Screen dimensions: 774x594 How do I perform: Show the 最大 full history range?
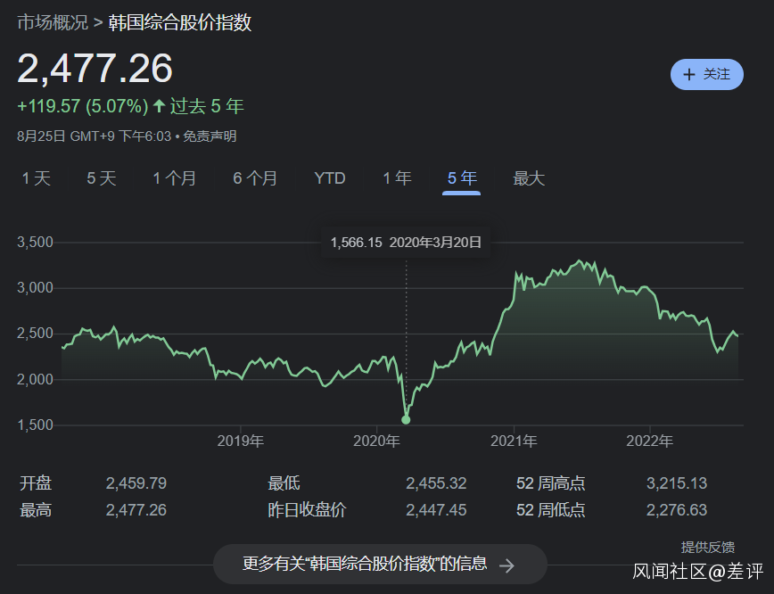pyautogui.click(x=529, y=178)
